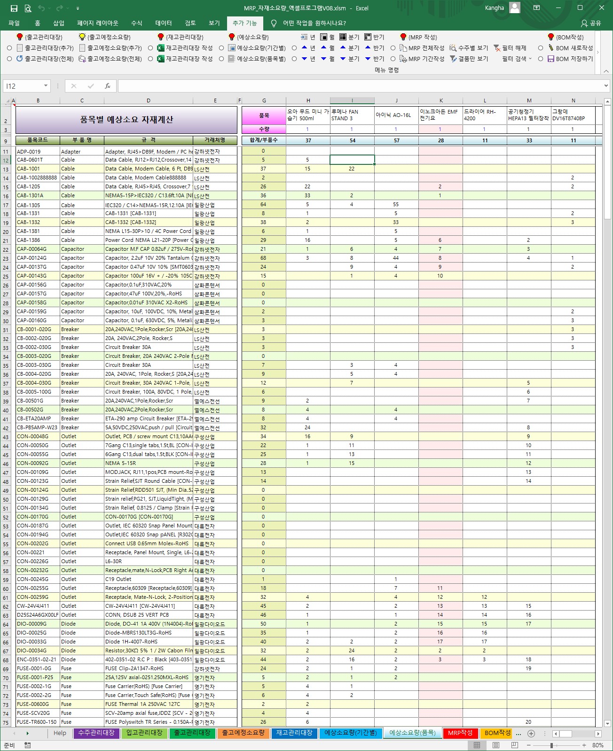Click 결품만 보기 filter command
The width and height of the screenshot is (613, 751).
click(469, 59)
